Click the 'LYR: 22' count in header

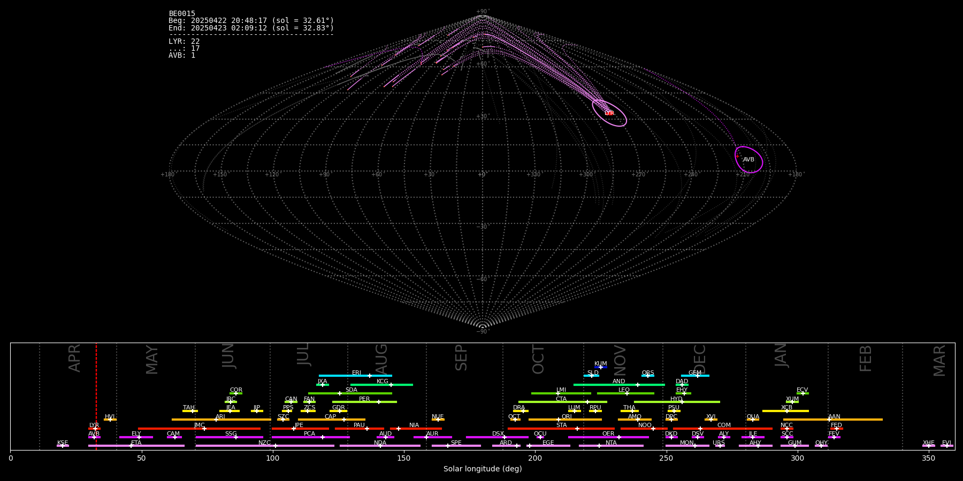tap(184, 41)
